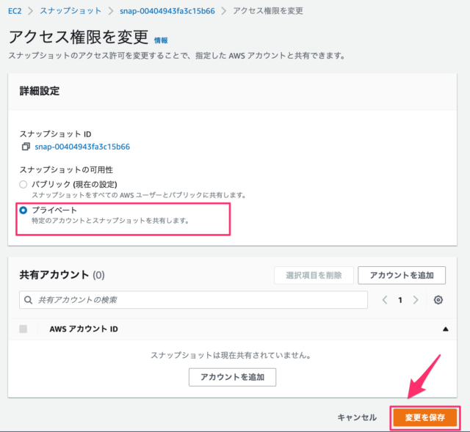This screenshot has height=432, width=470.
Task: Open the 情報 info link beside the title
Action: pyautogui.click(x=161, y=40)
